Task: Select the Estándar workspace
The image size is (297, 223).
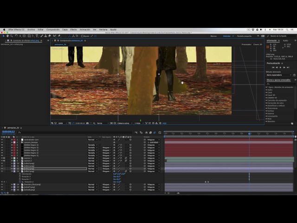Action: tap(227, 36)
